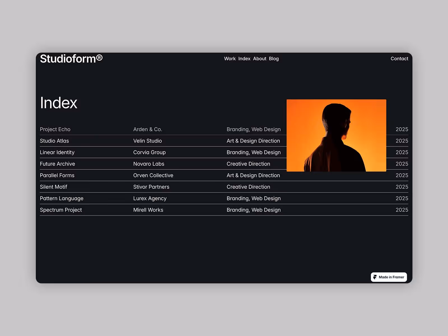The image size is (448, 336).
Task: Select the Silent Motif row
Action: pyautogui.click(x=53, y=187)
